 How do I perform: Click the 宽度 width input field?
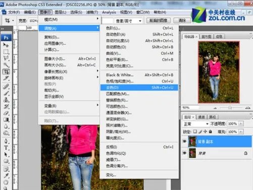[x=33, y=21]
